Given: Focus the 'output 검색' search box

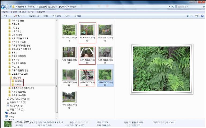Looking at the screenshot, I should tap(189, 7).
